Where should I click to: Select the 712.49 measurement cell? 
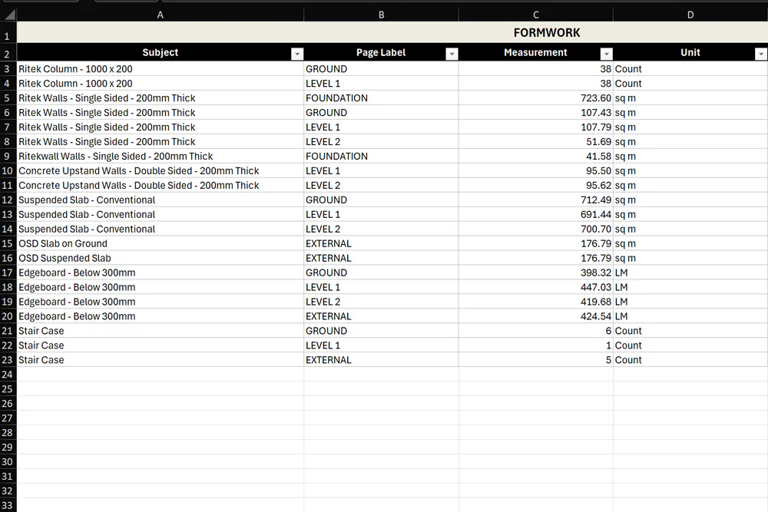tap(536, 200)
